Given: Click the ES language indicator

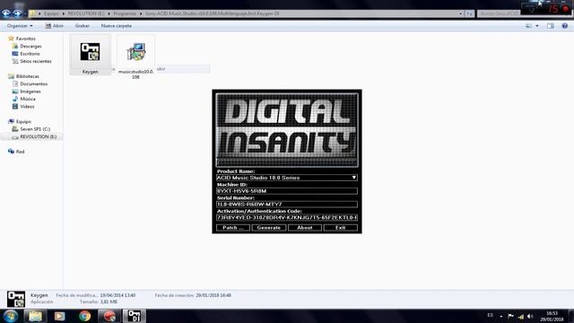Looking at the screenshot, I should click(491, 315).
